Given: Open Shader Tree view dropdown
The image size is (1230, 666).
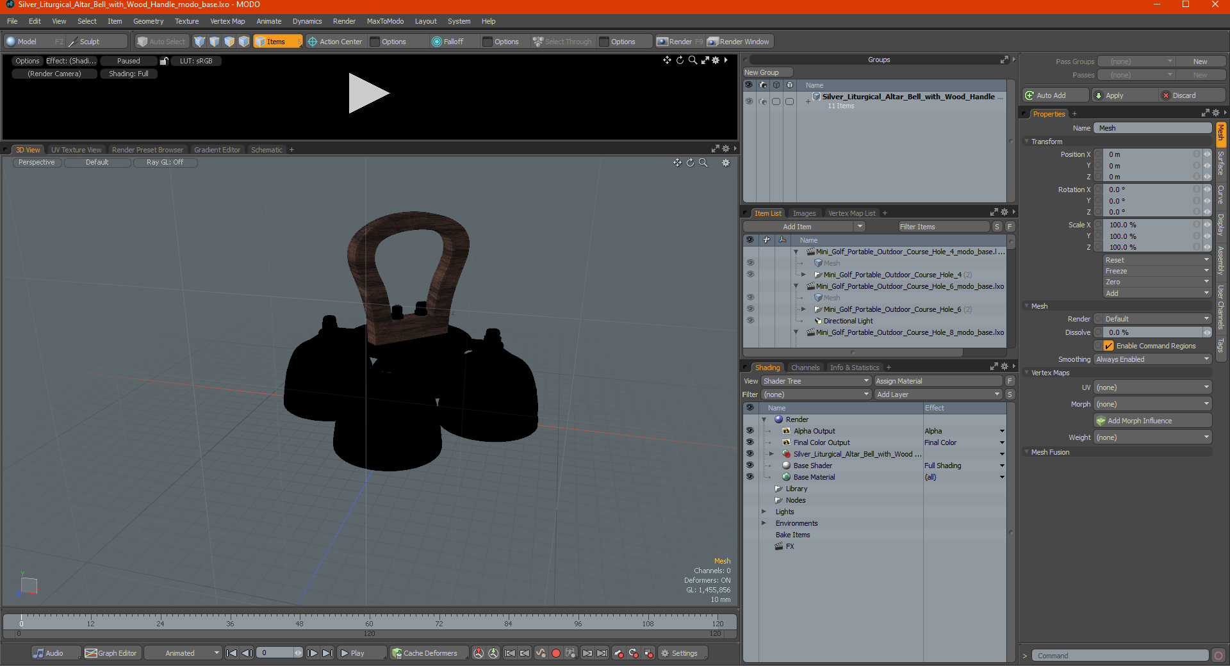Looking at the screenshot, I should pyautogui.click(x=816, y=381).
